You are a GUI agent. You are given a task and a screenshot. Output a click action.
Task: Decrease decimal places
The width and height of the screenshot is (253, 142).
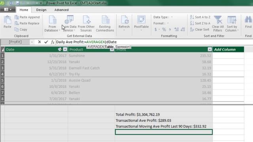183,30
